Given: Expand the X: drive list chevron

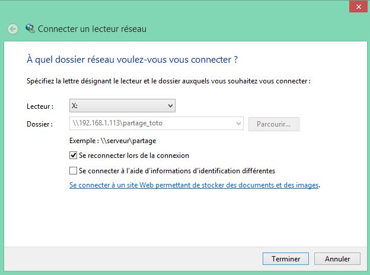Looking at the screenshot, I should [x=170, y=106].
